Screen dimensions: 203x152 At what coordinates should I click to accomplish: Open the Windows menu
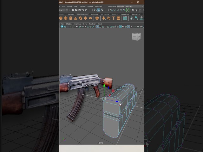pyautogui.click(x=98, y=6)
